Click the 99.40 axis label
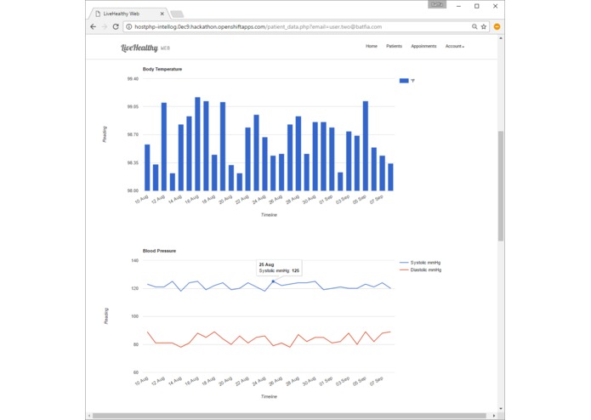 133,79
